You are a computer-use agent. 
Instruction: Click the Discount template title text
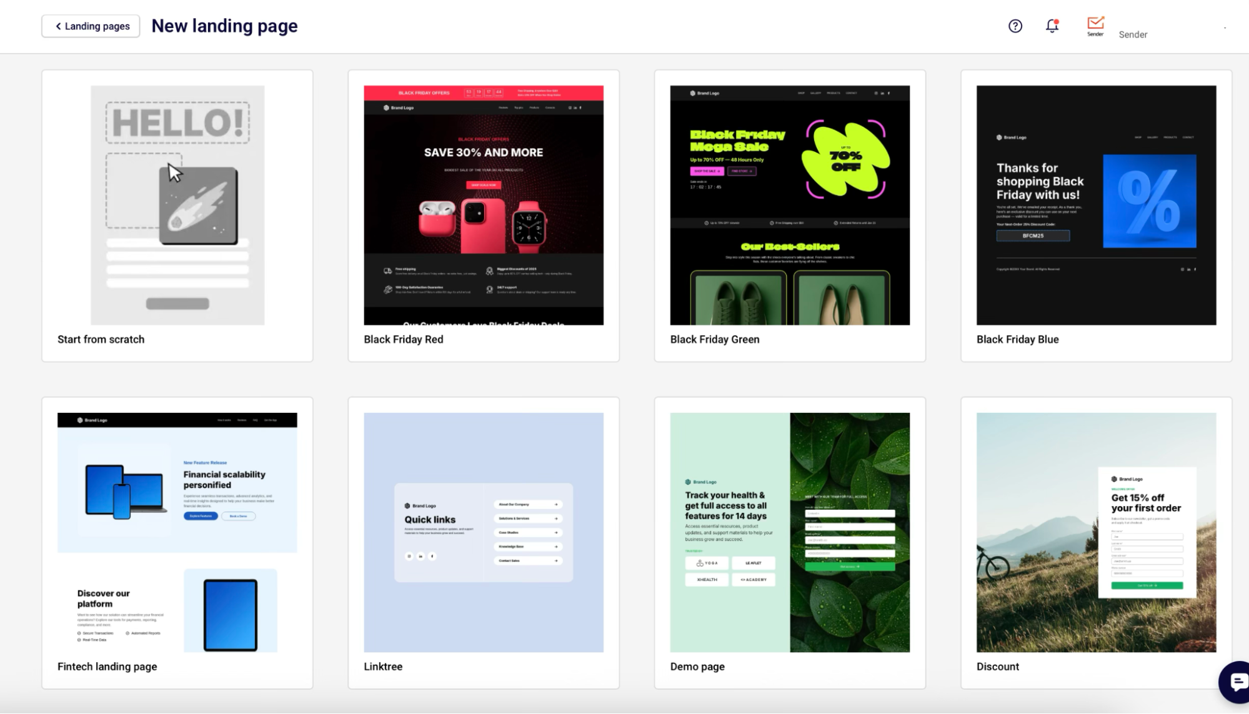click(997, 667)
